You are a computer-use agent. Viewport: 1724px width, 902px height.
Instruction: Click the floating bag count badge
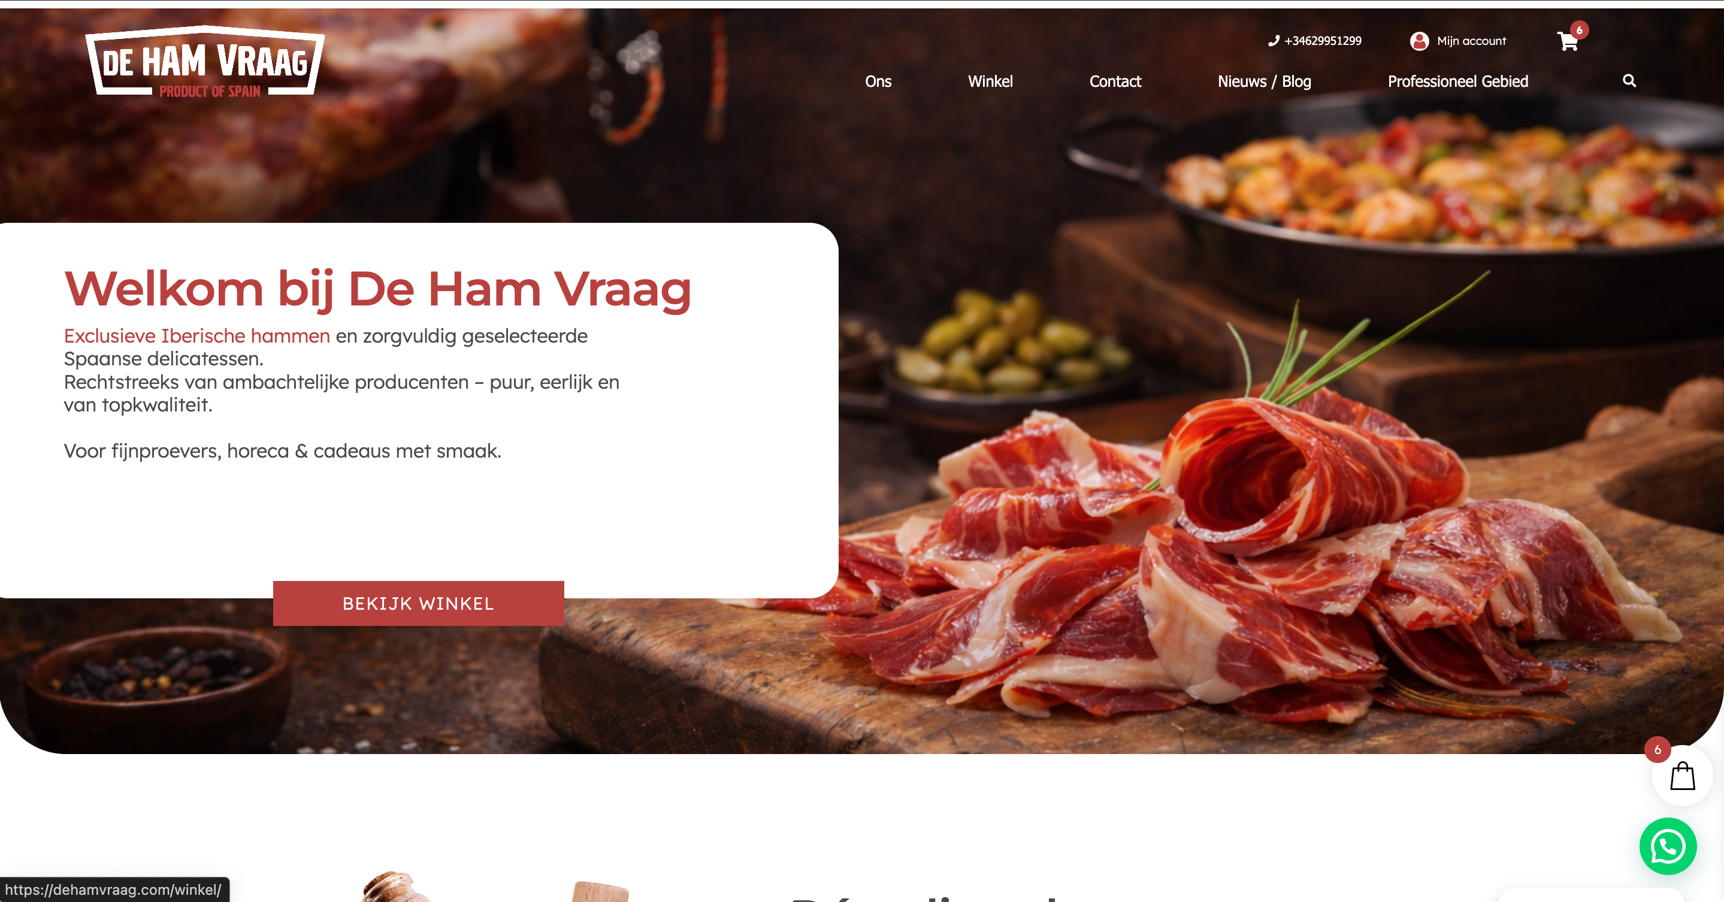point(1658,749)
